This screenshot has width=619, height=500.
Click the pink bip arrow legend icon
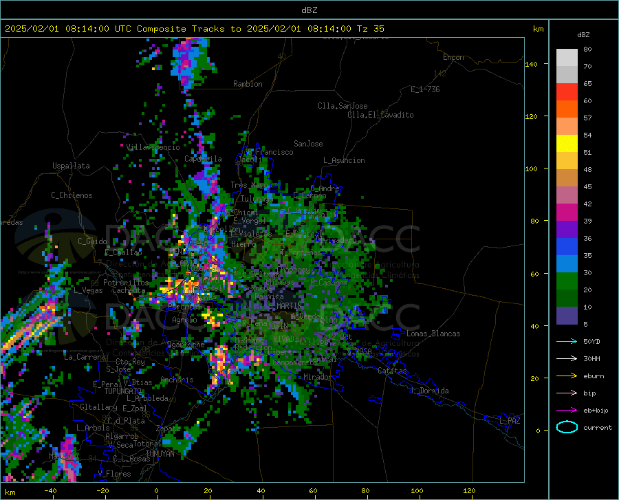567,393
